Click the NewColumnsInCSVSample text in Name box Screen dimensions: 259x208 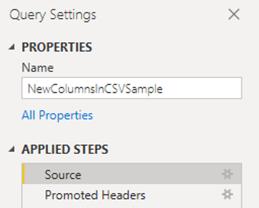point(95,89)
